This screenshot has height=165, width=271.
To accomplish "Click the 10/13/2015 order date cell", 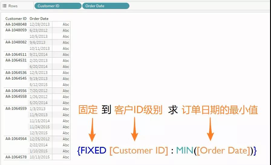I will coord(40,157).
